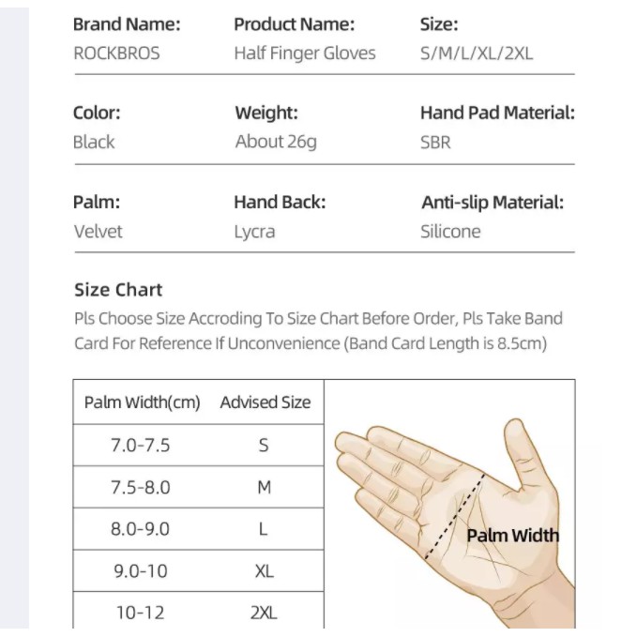637x637 pixels.
Task: Click the S/M/L/XL/2XL size value
Action: coord(477,53)
